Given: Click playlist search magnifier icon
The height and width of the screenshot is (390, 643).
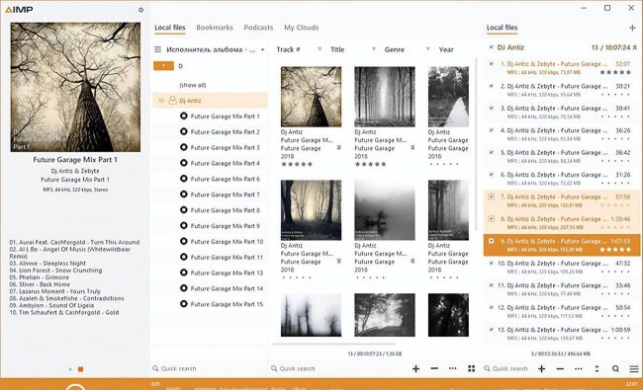Looking at the screenshot, I should point(615,368).
